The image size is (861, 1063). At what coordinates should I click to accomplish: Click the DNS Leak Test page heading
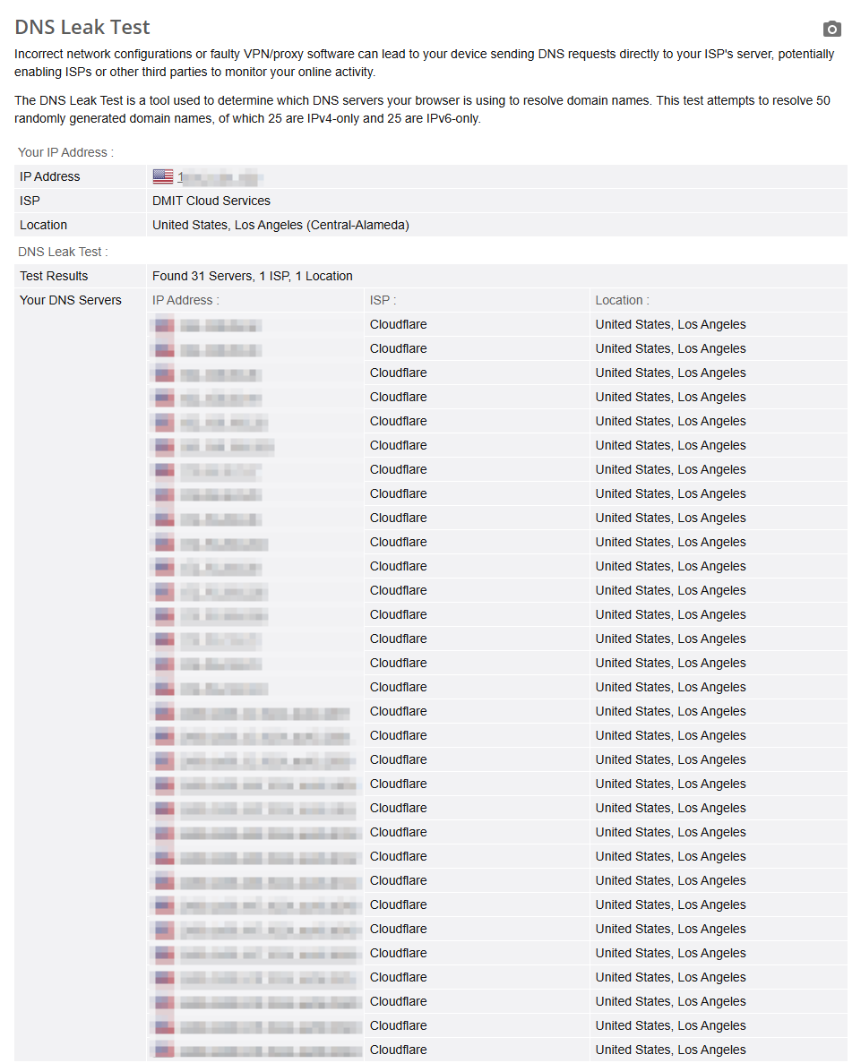82,27
